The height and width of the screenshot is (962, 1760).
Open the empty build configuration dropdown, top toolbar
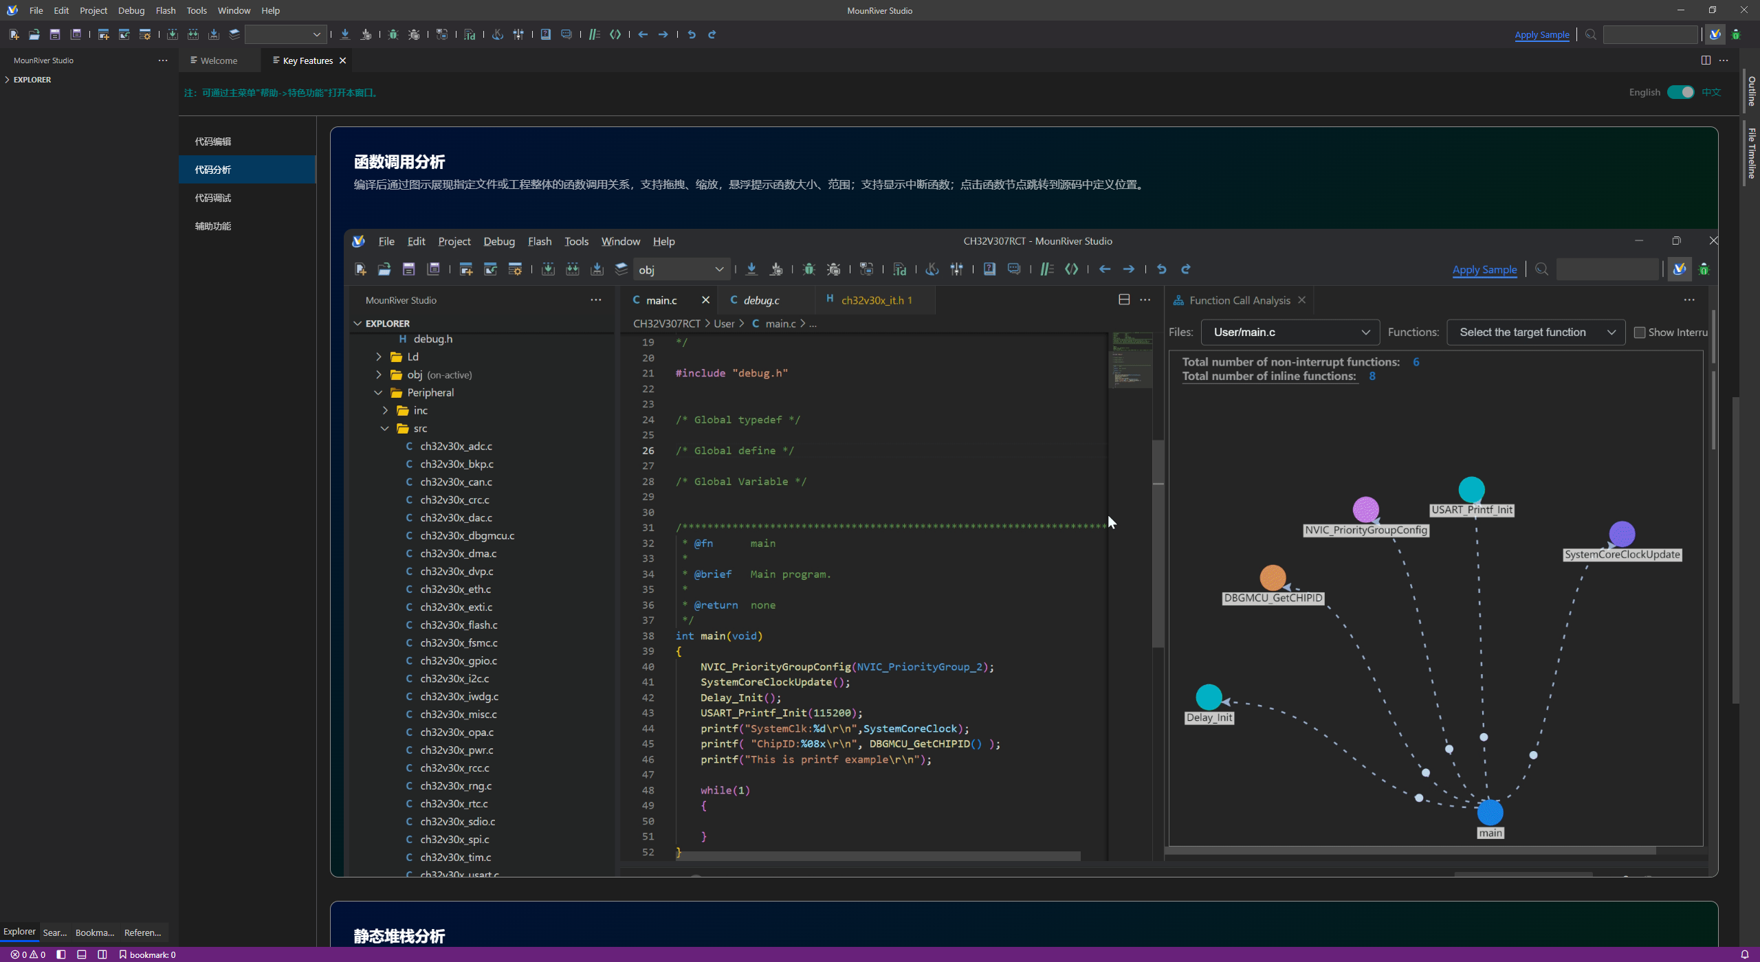[285, 34]
